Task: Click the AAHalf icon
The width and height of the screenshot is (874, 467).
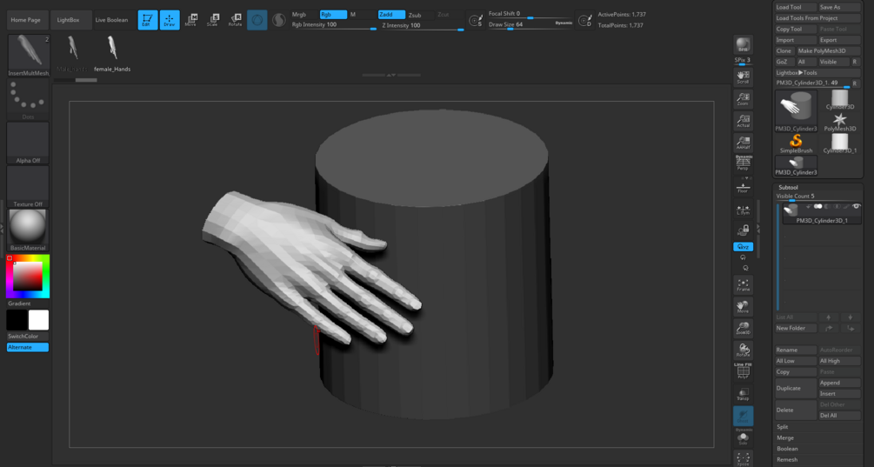Action: click(743, 142)
